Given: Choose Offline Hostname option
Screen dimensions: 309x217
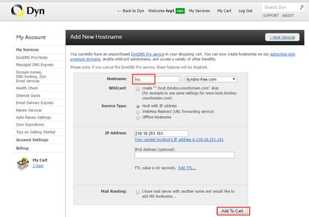Looking at the screenshot, I should pos(138,117).
